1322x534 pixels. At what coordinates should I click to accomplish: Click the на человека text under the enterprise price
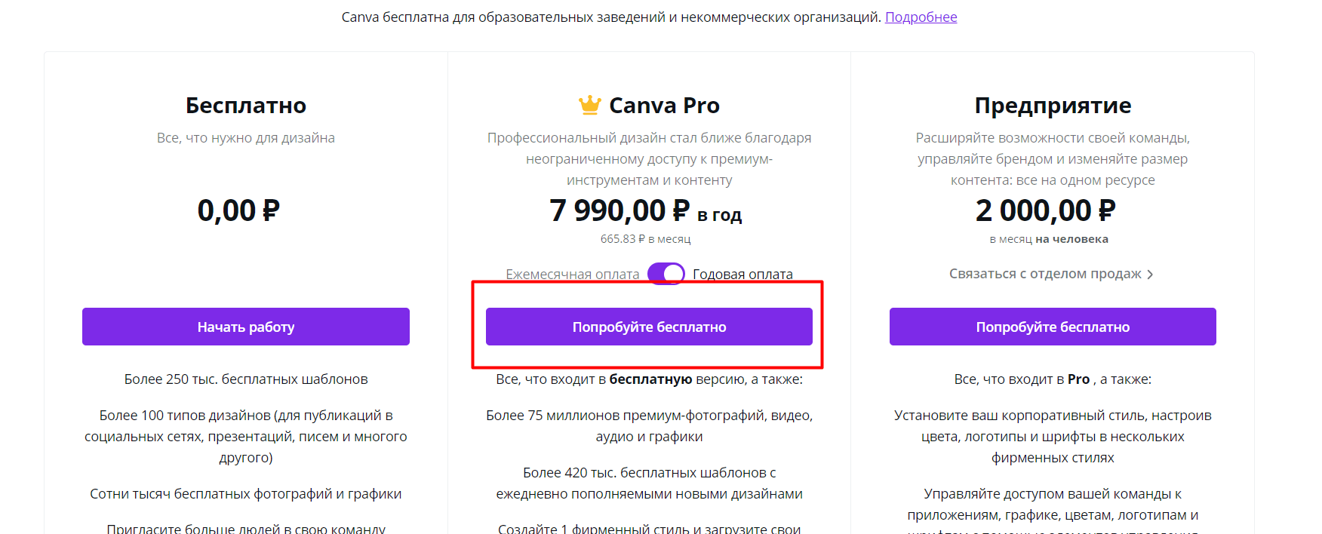click(1071, 239)
